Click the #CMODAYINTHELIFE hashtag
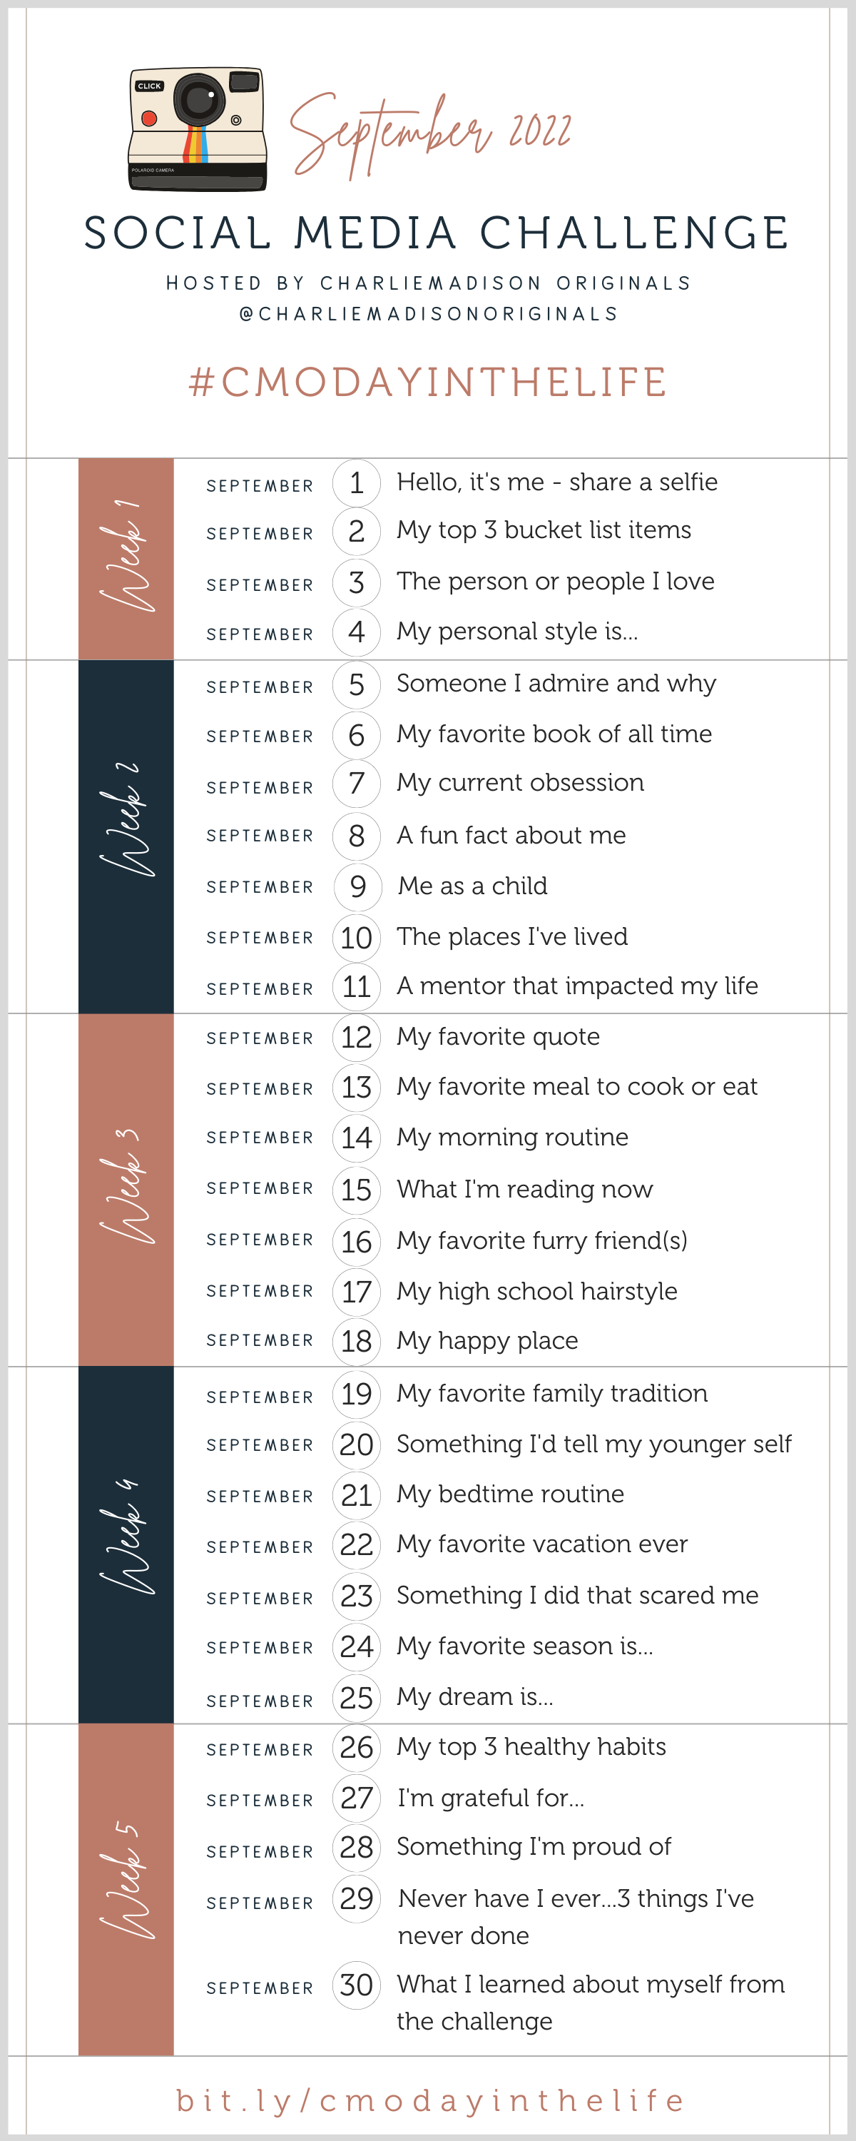Viewport: 856px width, 2141px height. tap(428, 383)
